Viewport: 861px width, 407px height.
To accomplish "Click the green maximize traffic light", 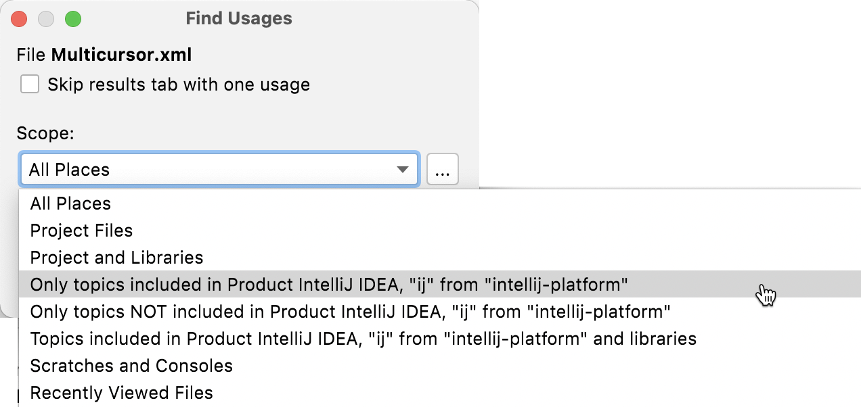I will coord(73,18).
